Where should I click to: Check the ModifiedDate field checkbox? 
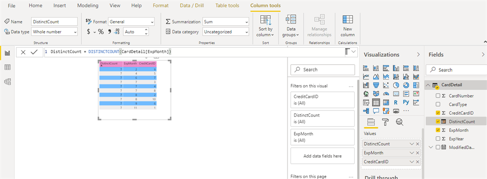coord(438,147)
